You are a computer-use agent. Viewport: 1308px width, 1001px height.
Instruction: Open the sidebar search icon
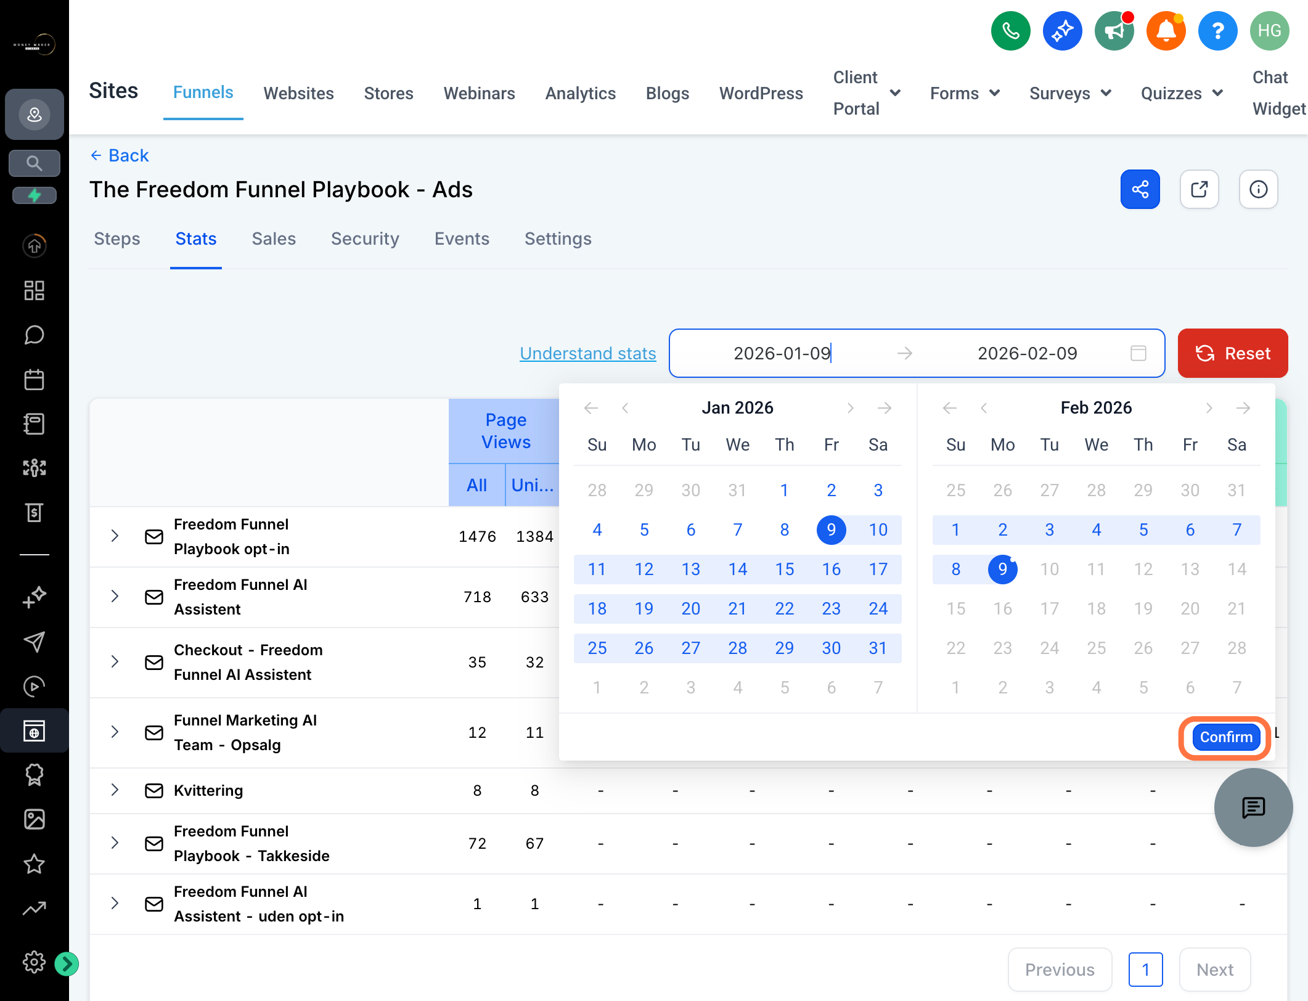(x=34, y=163)
